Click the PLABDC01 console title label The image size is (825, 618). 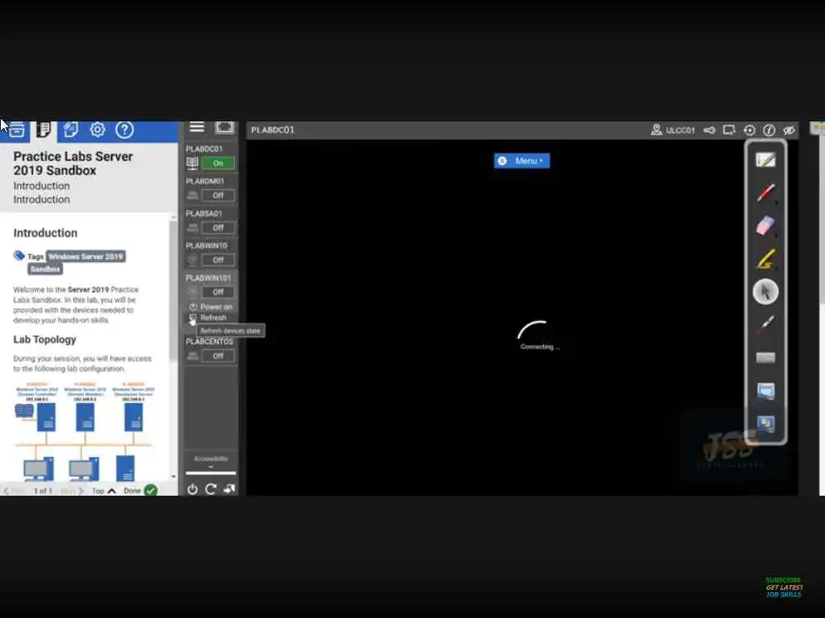[272, 130]
